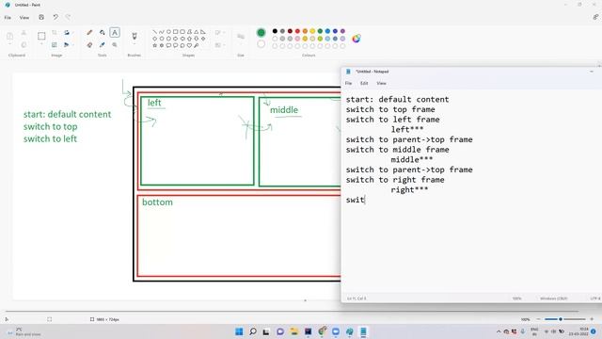Pick the purple colour swatch
Image resolution: width=602 pixels, height=339 pixels.
point(342,31)
